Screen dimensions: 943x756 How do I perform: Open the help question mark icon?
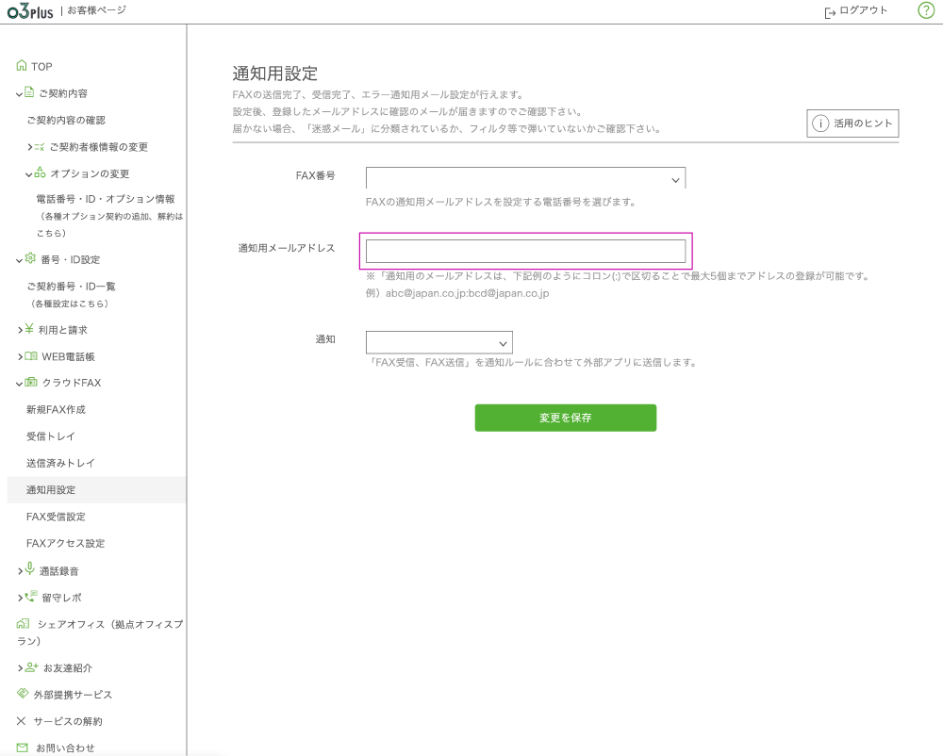[926, 10]
